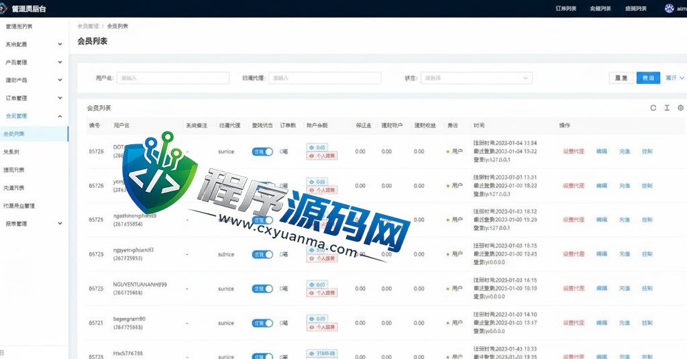Click 编辑 for bagengriam90 row
This screenshot has height=359, width=687.
(x=602, y=323)
